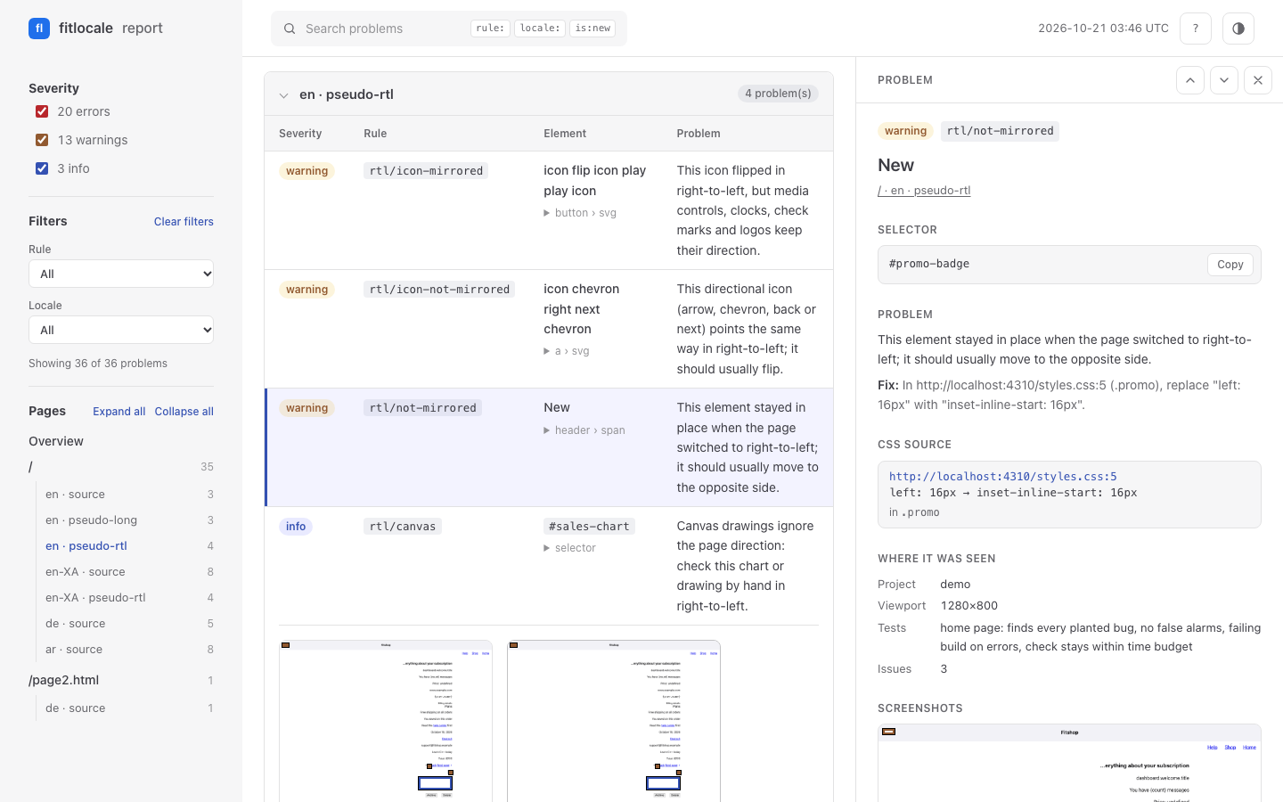Collapse the en · pseudo-rtl section
The height and width of the screenshot is (802, 1283).
283,95
